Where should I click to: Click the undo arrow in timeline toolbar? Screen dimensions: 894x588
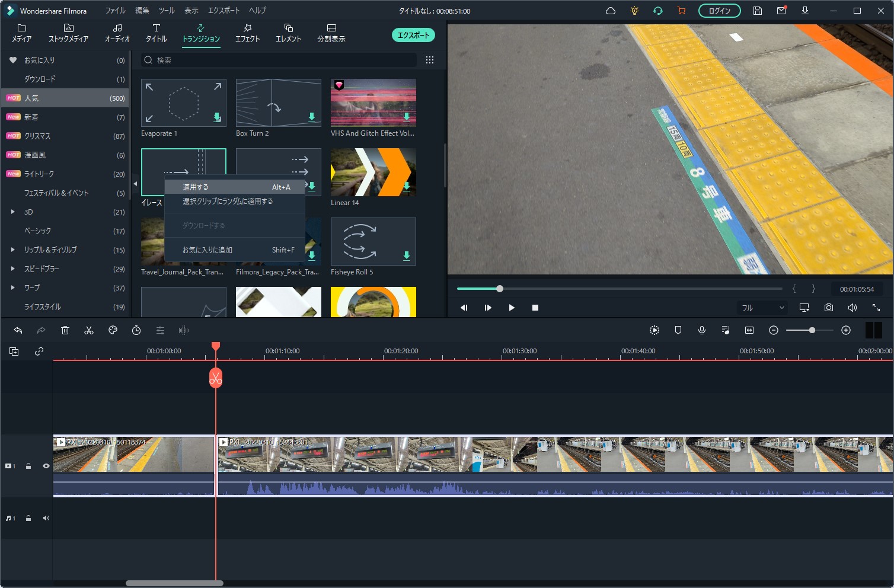(x=18, y=330)
